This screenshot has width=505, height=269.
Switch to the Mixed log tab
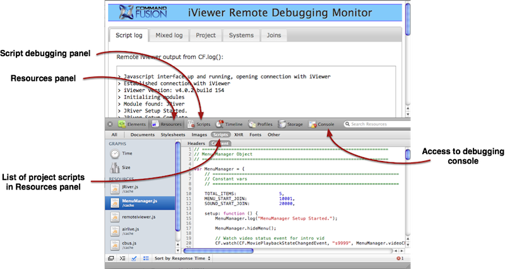click(169, 35)
